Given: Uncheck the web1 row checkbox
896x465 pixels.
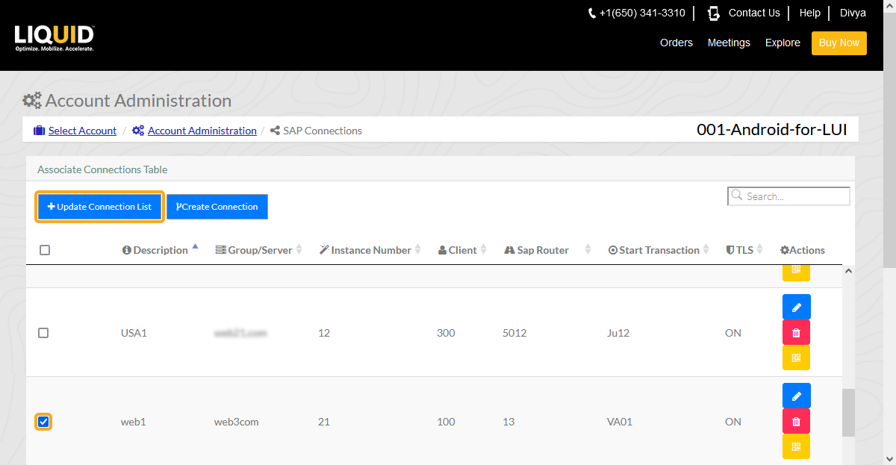Looking at the screenshot, I should coord(43,422).
